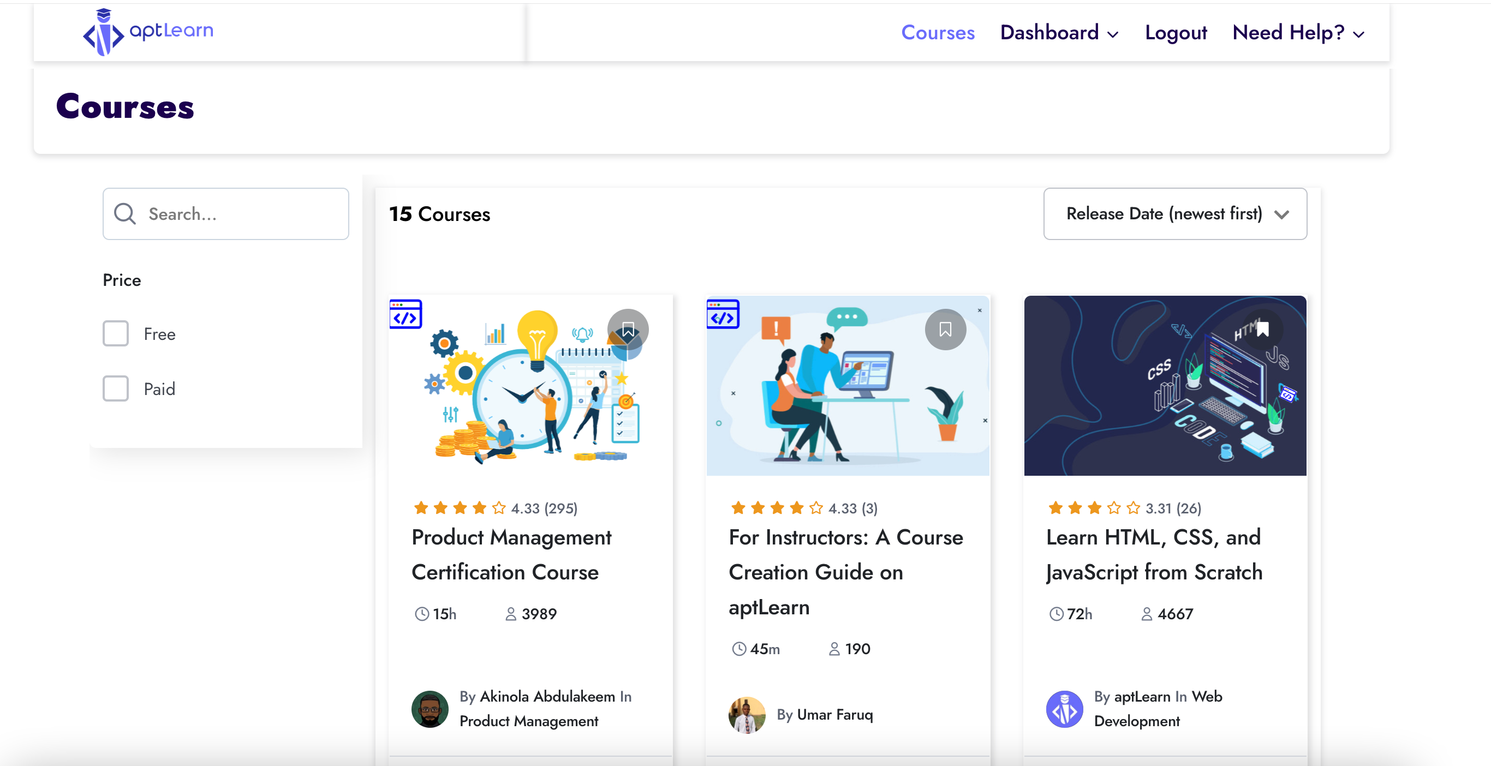Click the '3.31 (26)' rating text
This screenshot has width=1491, height=766.
coord(1173,508)
